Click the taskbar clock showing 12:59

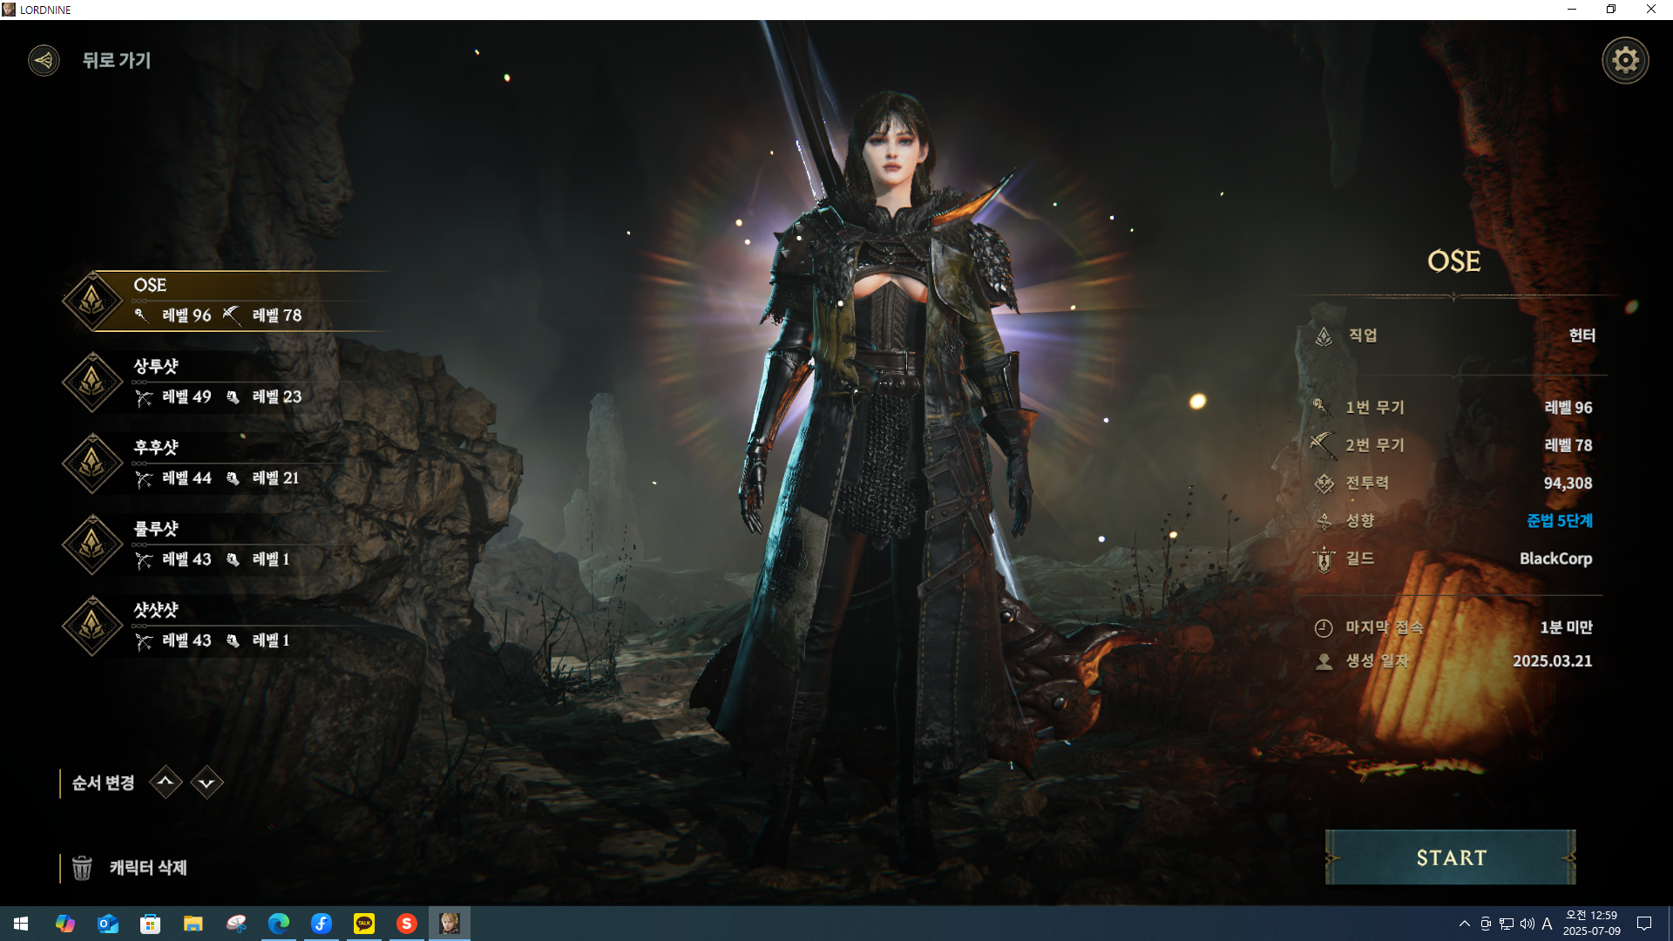tap(1591, 924)
